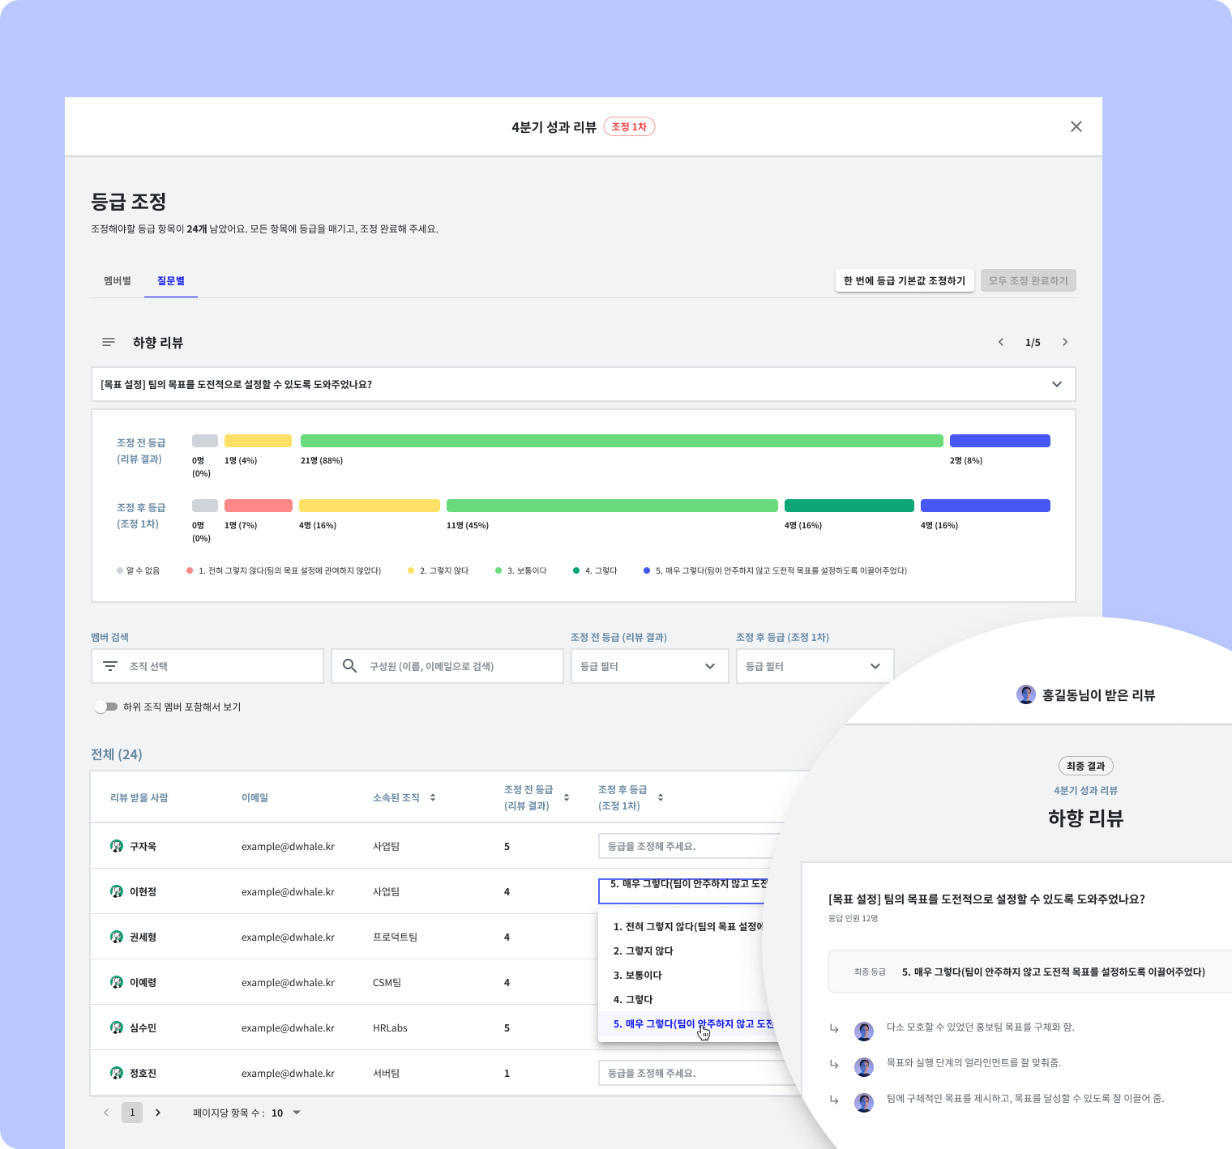Click 구자욱's avatar icon

tap(117, 846)
